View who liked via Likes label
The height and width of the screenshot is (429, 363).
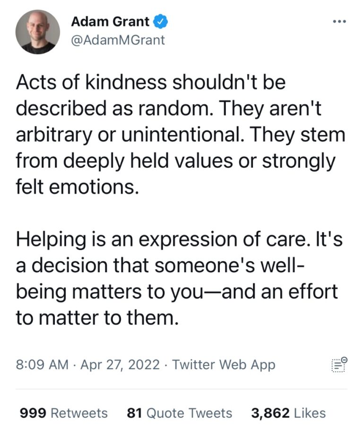point(310,413)
